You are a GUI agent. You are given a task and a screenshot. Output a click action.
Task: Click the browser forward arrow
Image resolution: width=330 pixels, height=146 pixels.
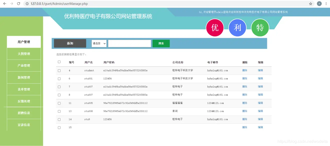11,4
